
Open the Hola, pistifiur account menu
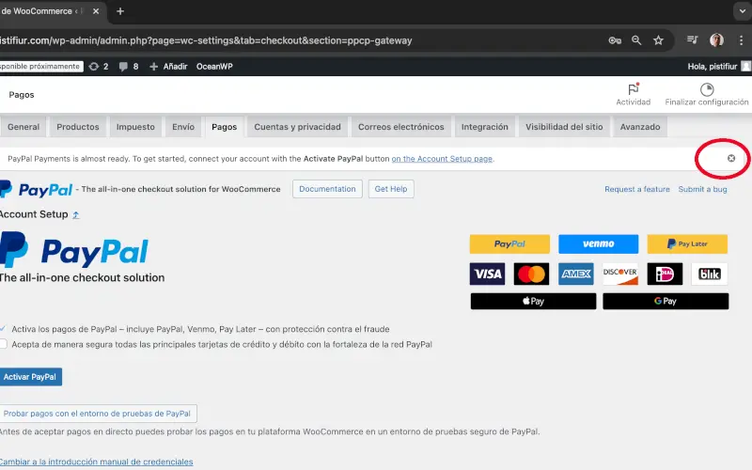[x=718, y=66]
